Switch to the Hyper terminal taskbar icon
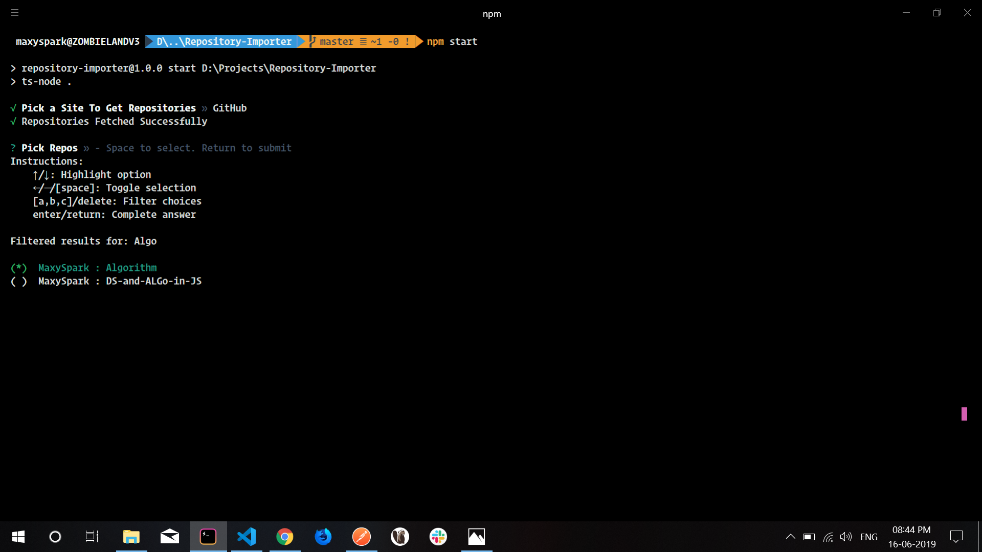The width and height of the screenshot is (982, 552). [208, 537]
